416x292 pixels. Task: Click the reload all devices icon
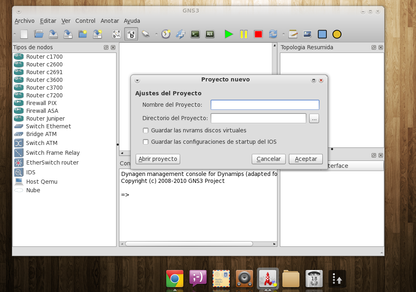[x=273, y=34]
